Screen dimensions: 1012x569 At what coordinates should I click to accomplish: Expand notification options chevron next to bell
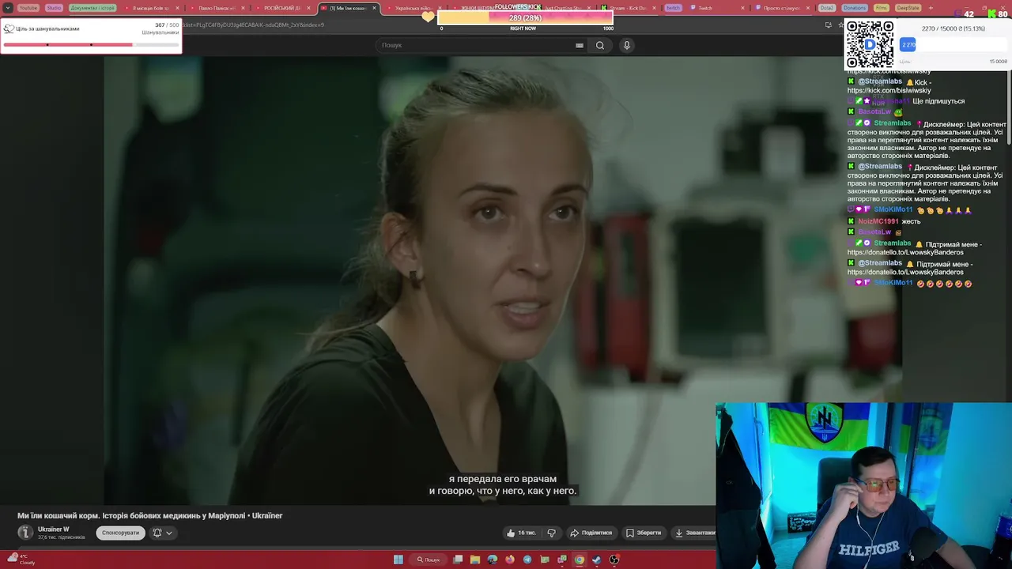169,533
